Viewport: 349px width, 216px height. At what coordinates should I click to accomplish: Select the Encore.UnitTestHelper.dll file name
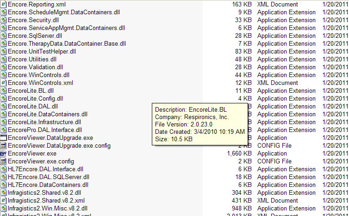click(x=42, y=51)
